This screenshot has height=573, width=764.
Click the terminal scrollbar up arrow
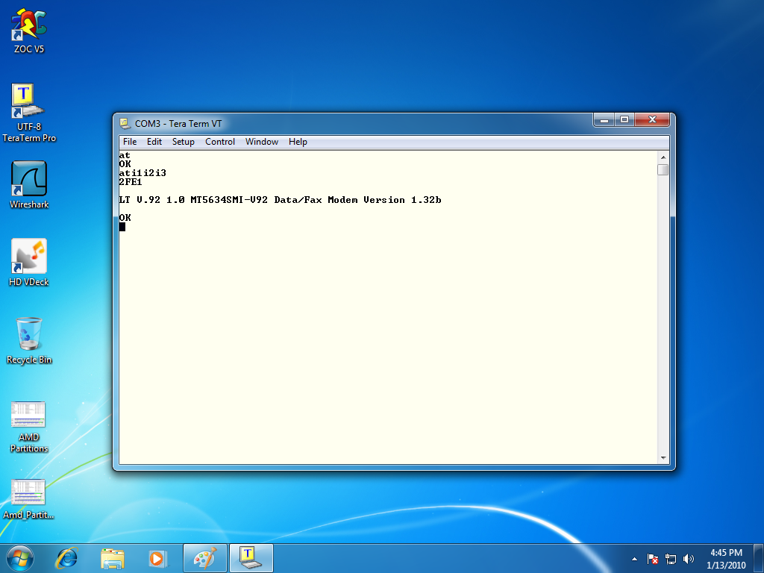[x=663, y=157]
